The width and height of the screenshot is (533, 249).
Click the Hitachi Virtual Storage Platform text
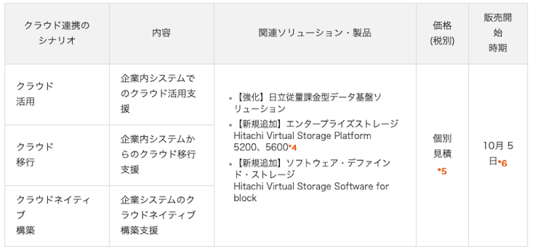302,136
